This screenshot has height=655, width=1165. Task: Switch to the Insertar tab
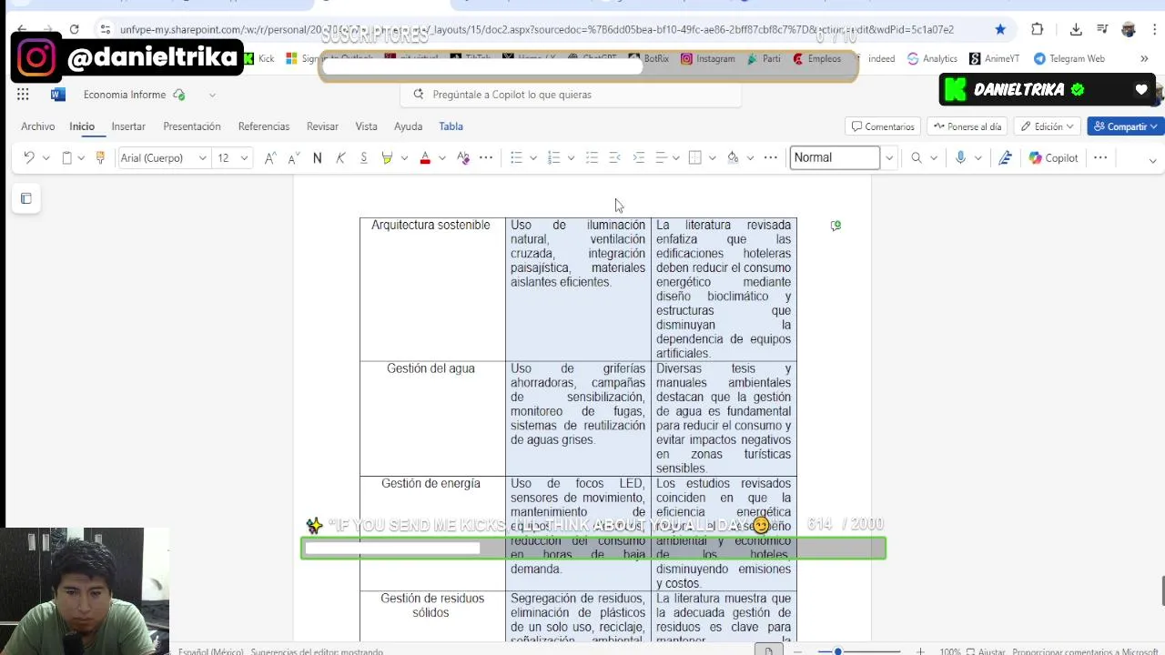click(x=128, y=126)
